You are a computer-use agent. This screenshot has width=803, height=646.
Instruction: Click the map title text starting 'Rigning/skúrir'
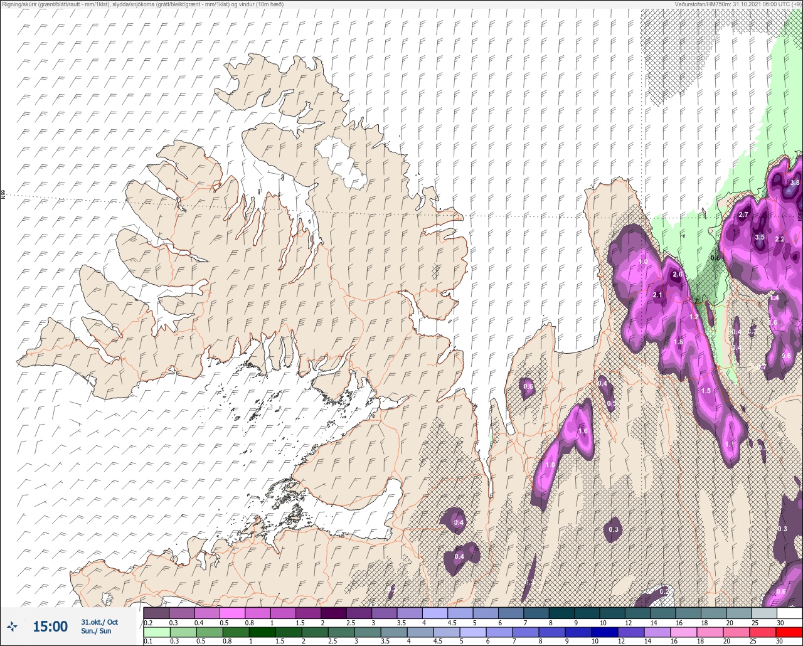pos(142,4)
